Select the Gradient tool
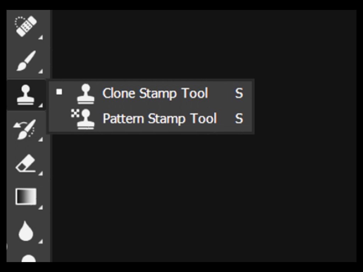 [x=26, y=197]
